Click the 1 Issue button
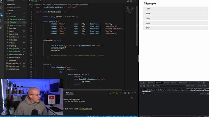The image size is (209, 117). tap(202, 86)
